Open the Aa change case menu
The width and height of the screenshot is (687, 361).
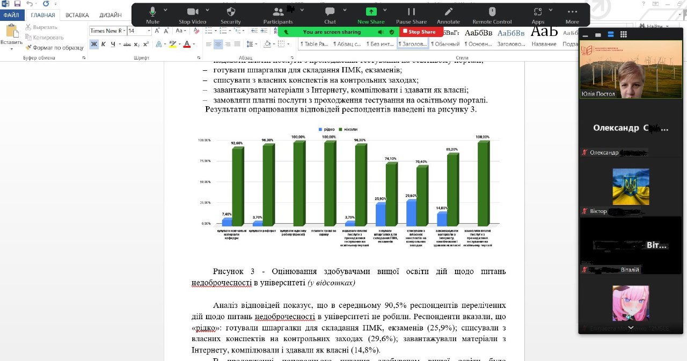(180, 31)
